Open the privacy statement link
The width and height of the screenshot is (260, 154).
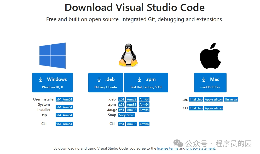201,148
